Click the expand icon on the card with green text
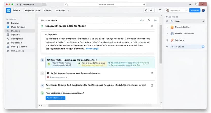This screenshot has width=211, height=113. pyautogui.click(x=152, y=86)
